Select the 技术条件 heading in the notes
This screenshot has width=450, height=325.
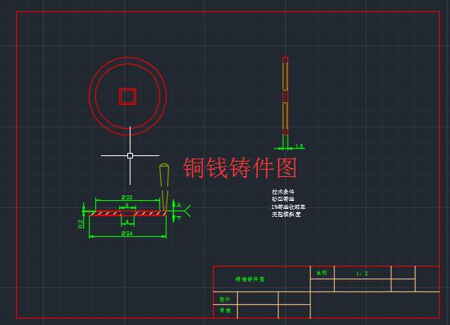pos(283,191)
